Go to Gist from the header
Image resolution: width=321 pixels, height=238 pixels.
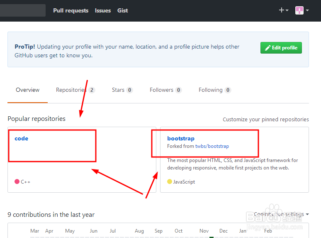tap(123, 10)
